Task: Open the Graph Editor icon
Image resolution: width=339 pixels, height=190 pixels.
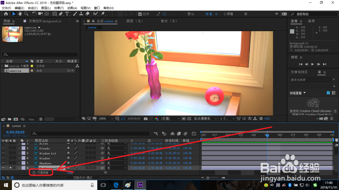Action: coord(194,134)
